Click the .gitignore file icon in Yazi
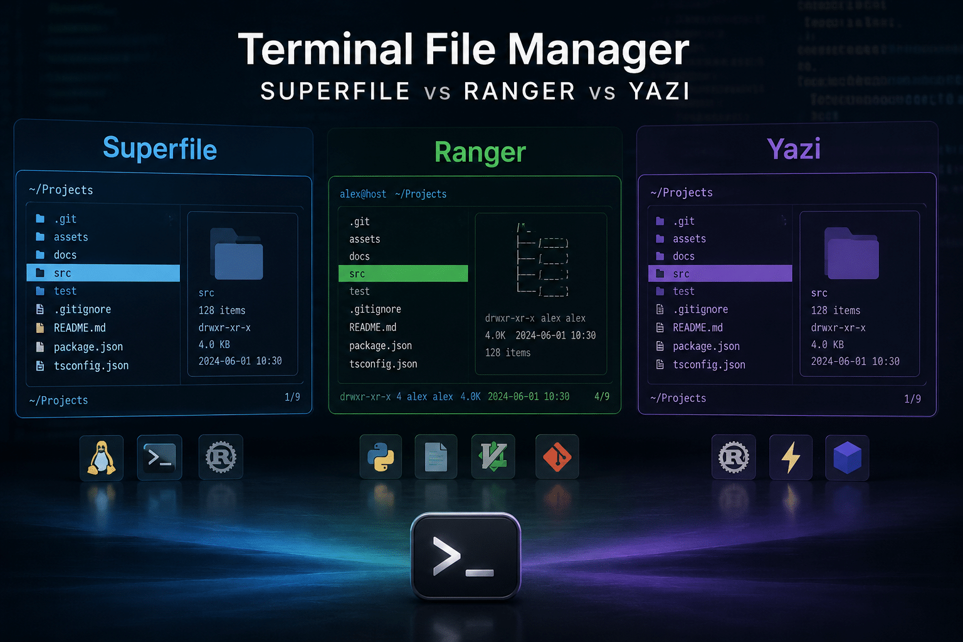This screenshot has width=963, height=642. pos(660,309)
